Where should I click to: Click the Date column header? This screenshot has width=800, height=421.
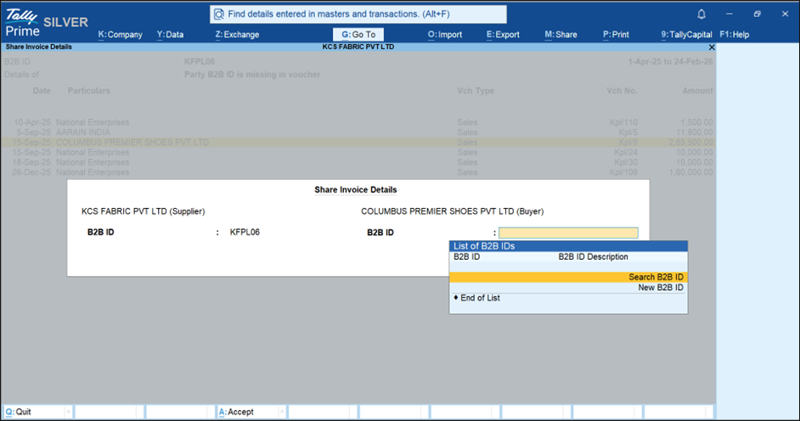coord(42,91)
